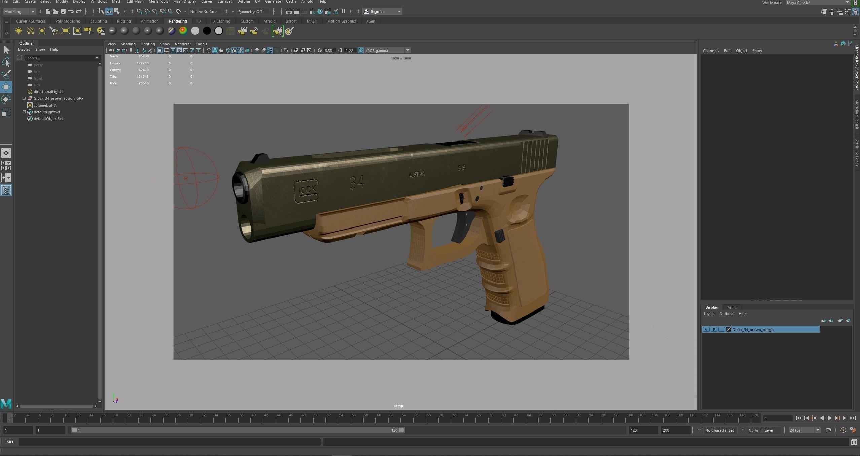Click the Redo arrow icon

tap(79, 12)
